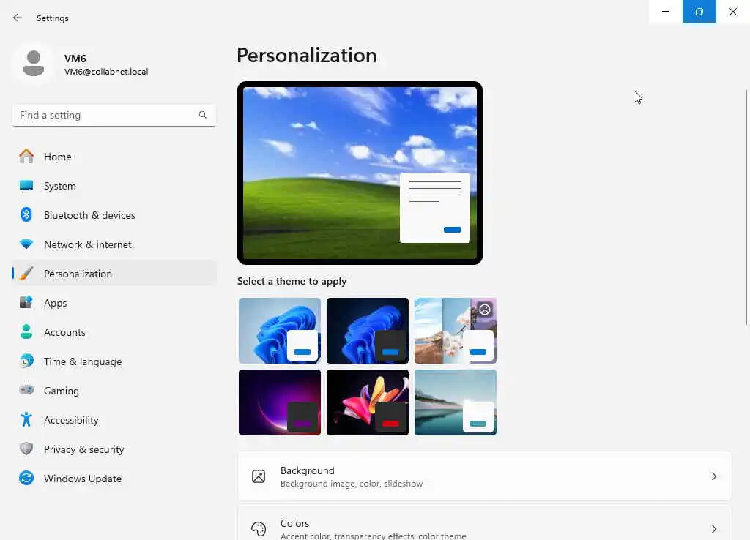The width and height of the screenshot is (750, 540).
Task: Select Accounts in the sidebar
Action: 64,332
